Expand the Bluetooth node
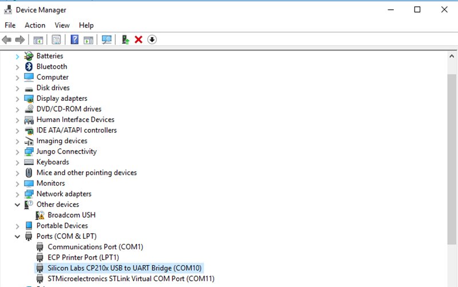The width and height of the screenshot is (458, 287). (17, 67)
